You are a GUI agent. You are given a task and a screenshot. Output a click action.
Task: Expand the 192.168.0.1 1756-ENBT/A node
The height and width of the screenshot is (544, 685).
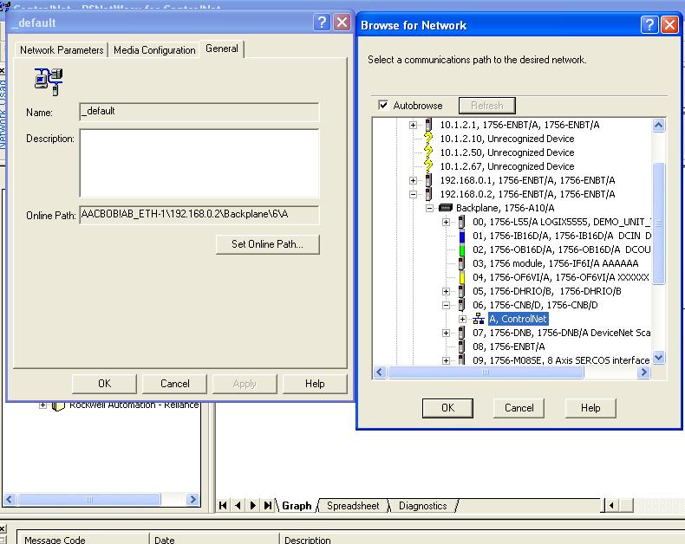[x=413, y=180]
